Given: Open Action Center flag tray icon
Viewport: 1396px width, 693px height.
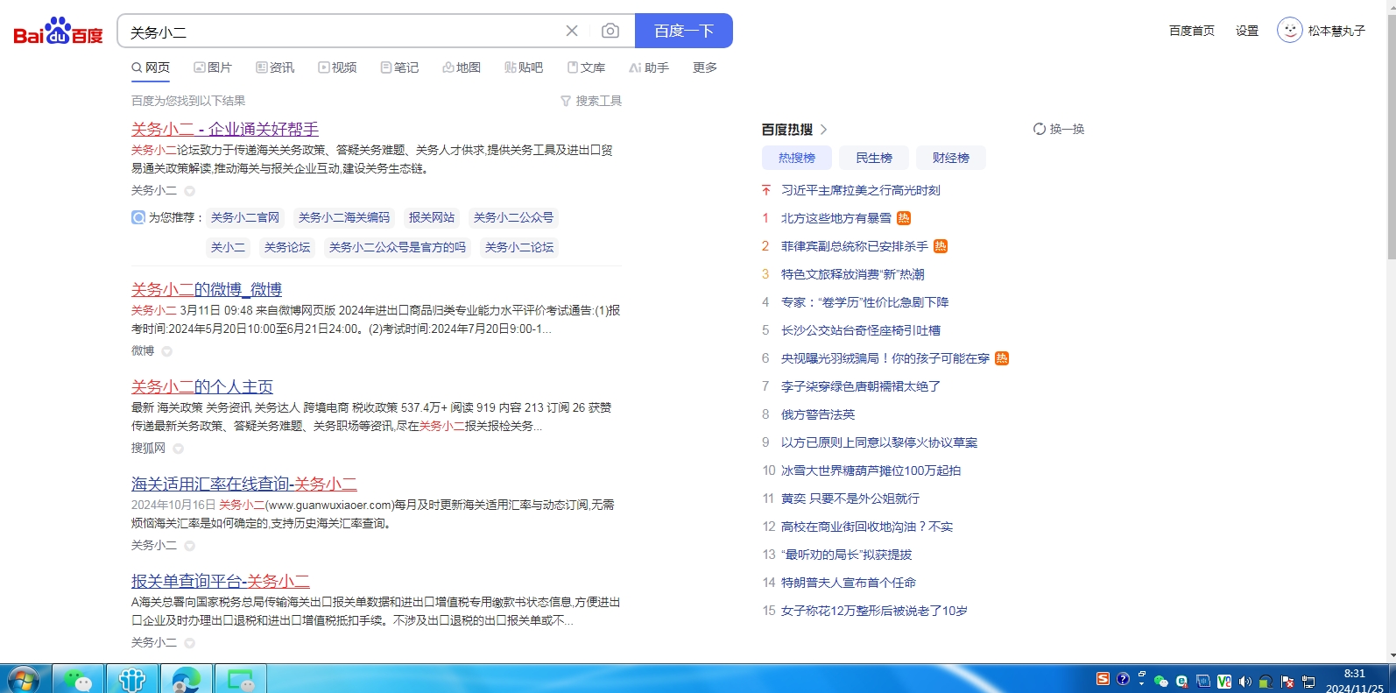Looking at the screenshot, I should 1287,681.
